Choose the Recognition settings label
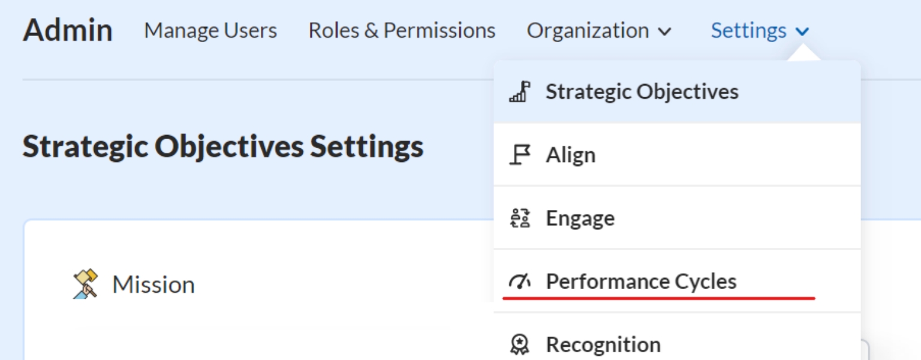 603,344
